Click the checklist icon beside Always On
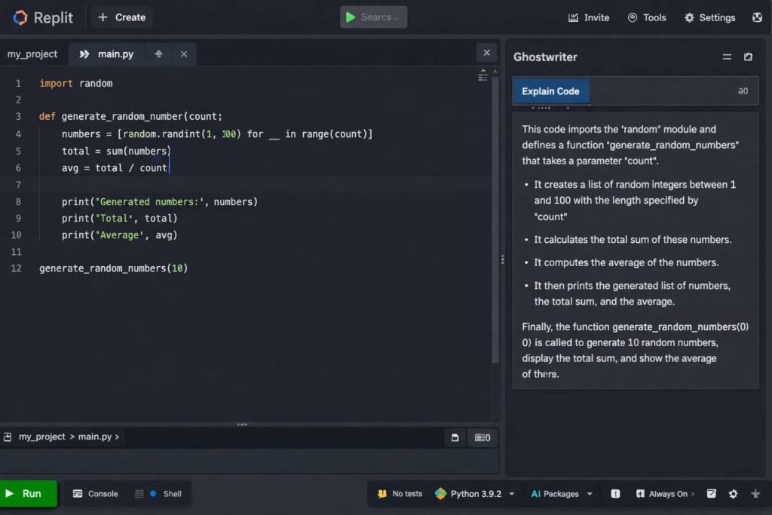772x515 pixels. pos(711,494)
